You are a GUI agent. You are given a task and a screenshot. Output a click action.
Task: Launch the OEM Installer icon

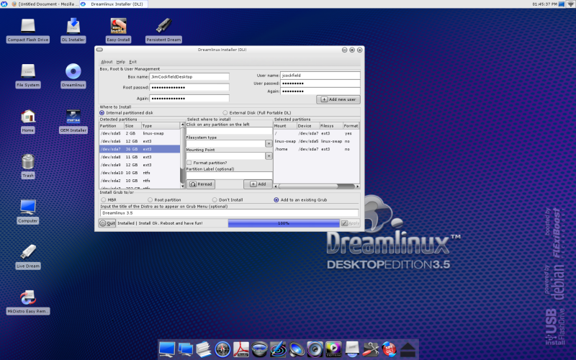[73, 117]
